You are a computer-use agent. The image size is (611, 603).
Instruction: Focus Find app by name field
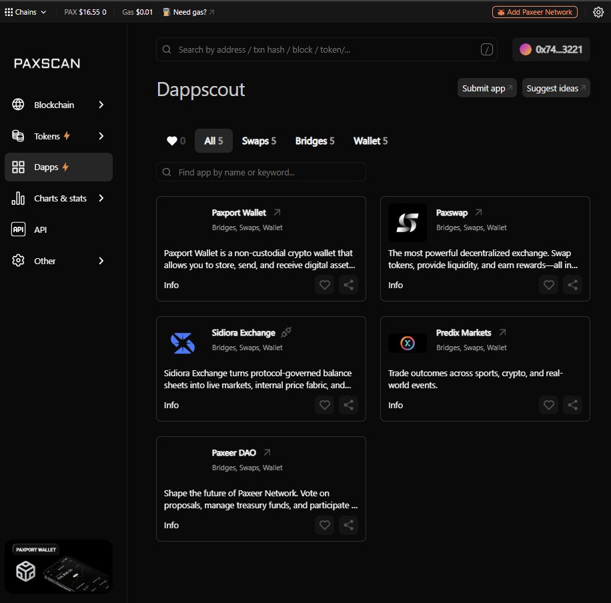coord(261,172)
